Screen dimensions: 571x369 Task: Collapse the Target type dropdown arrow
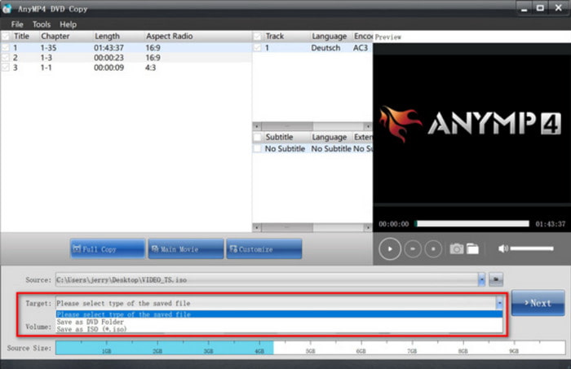499,302
